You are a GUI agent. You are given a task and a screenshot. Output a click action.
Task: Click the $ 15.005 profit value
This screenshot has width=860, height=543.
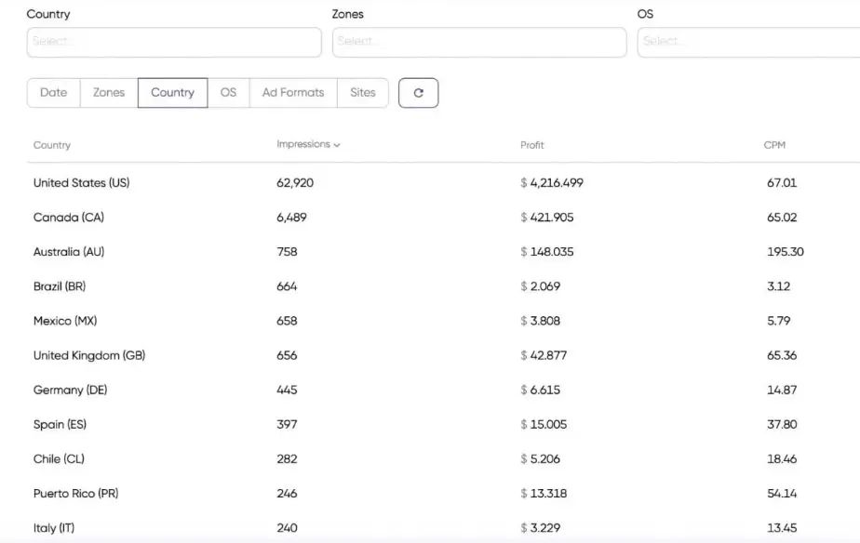pos(544,425)
